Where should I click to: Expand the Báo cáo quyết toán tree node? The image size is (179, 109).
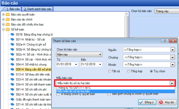(4, 14)
